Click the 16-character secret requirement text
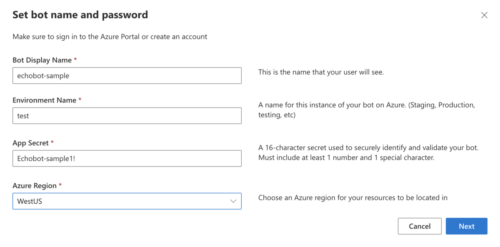This screenshot has height=247, width=500. 368,152
